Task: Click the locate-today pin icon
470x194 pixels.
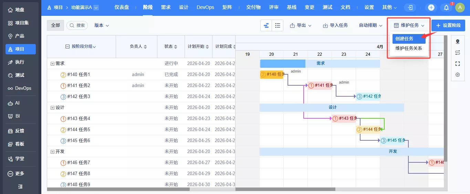Action: pos(458,42)
